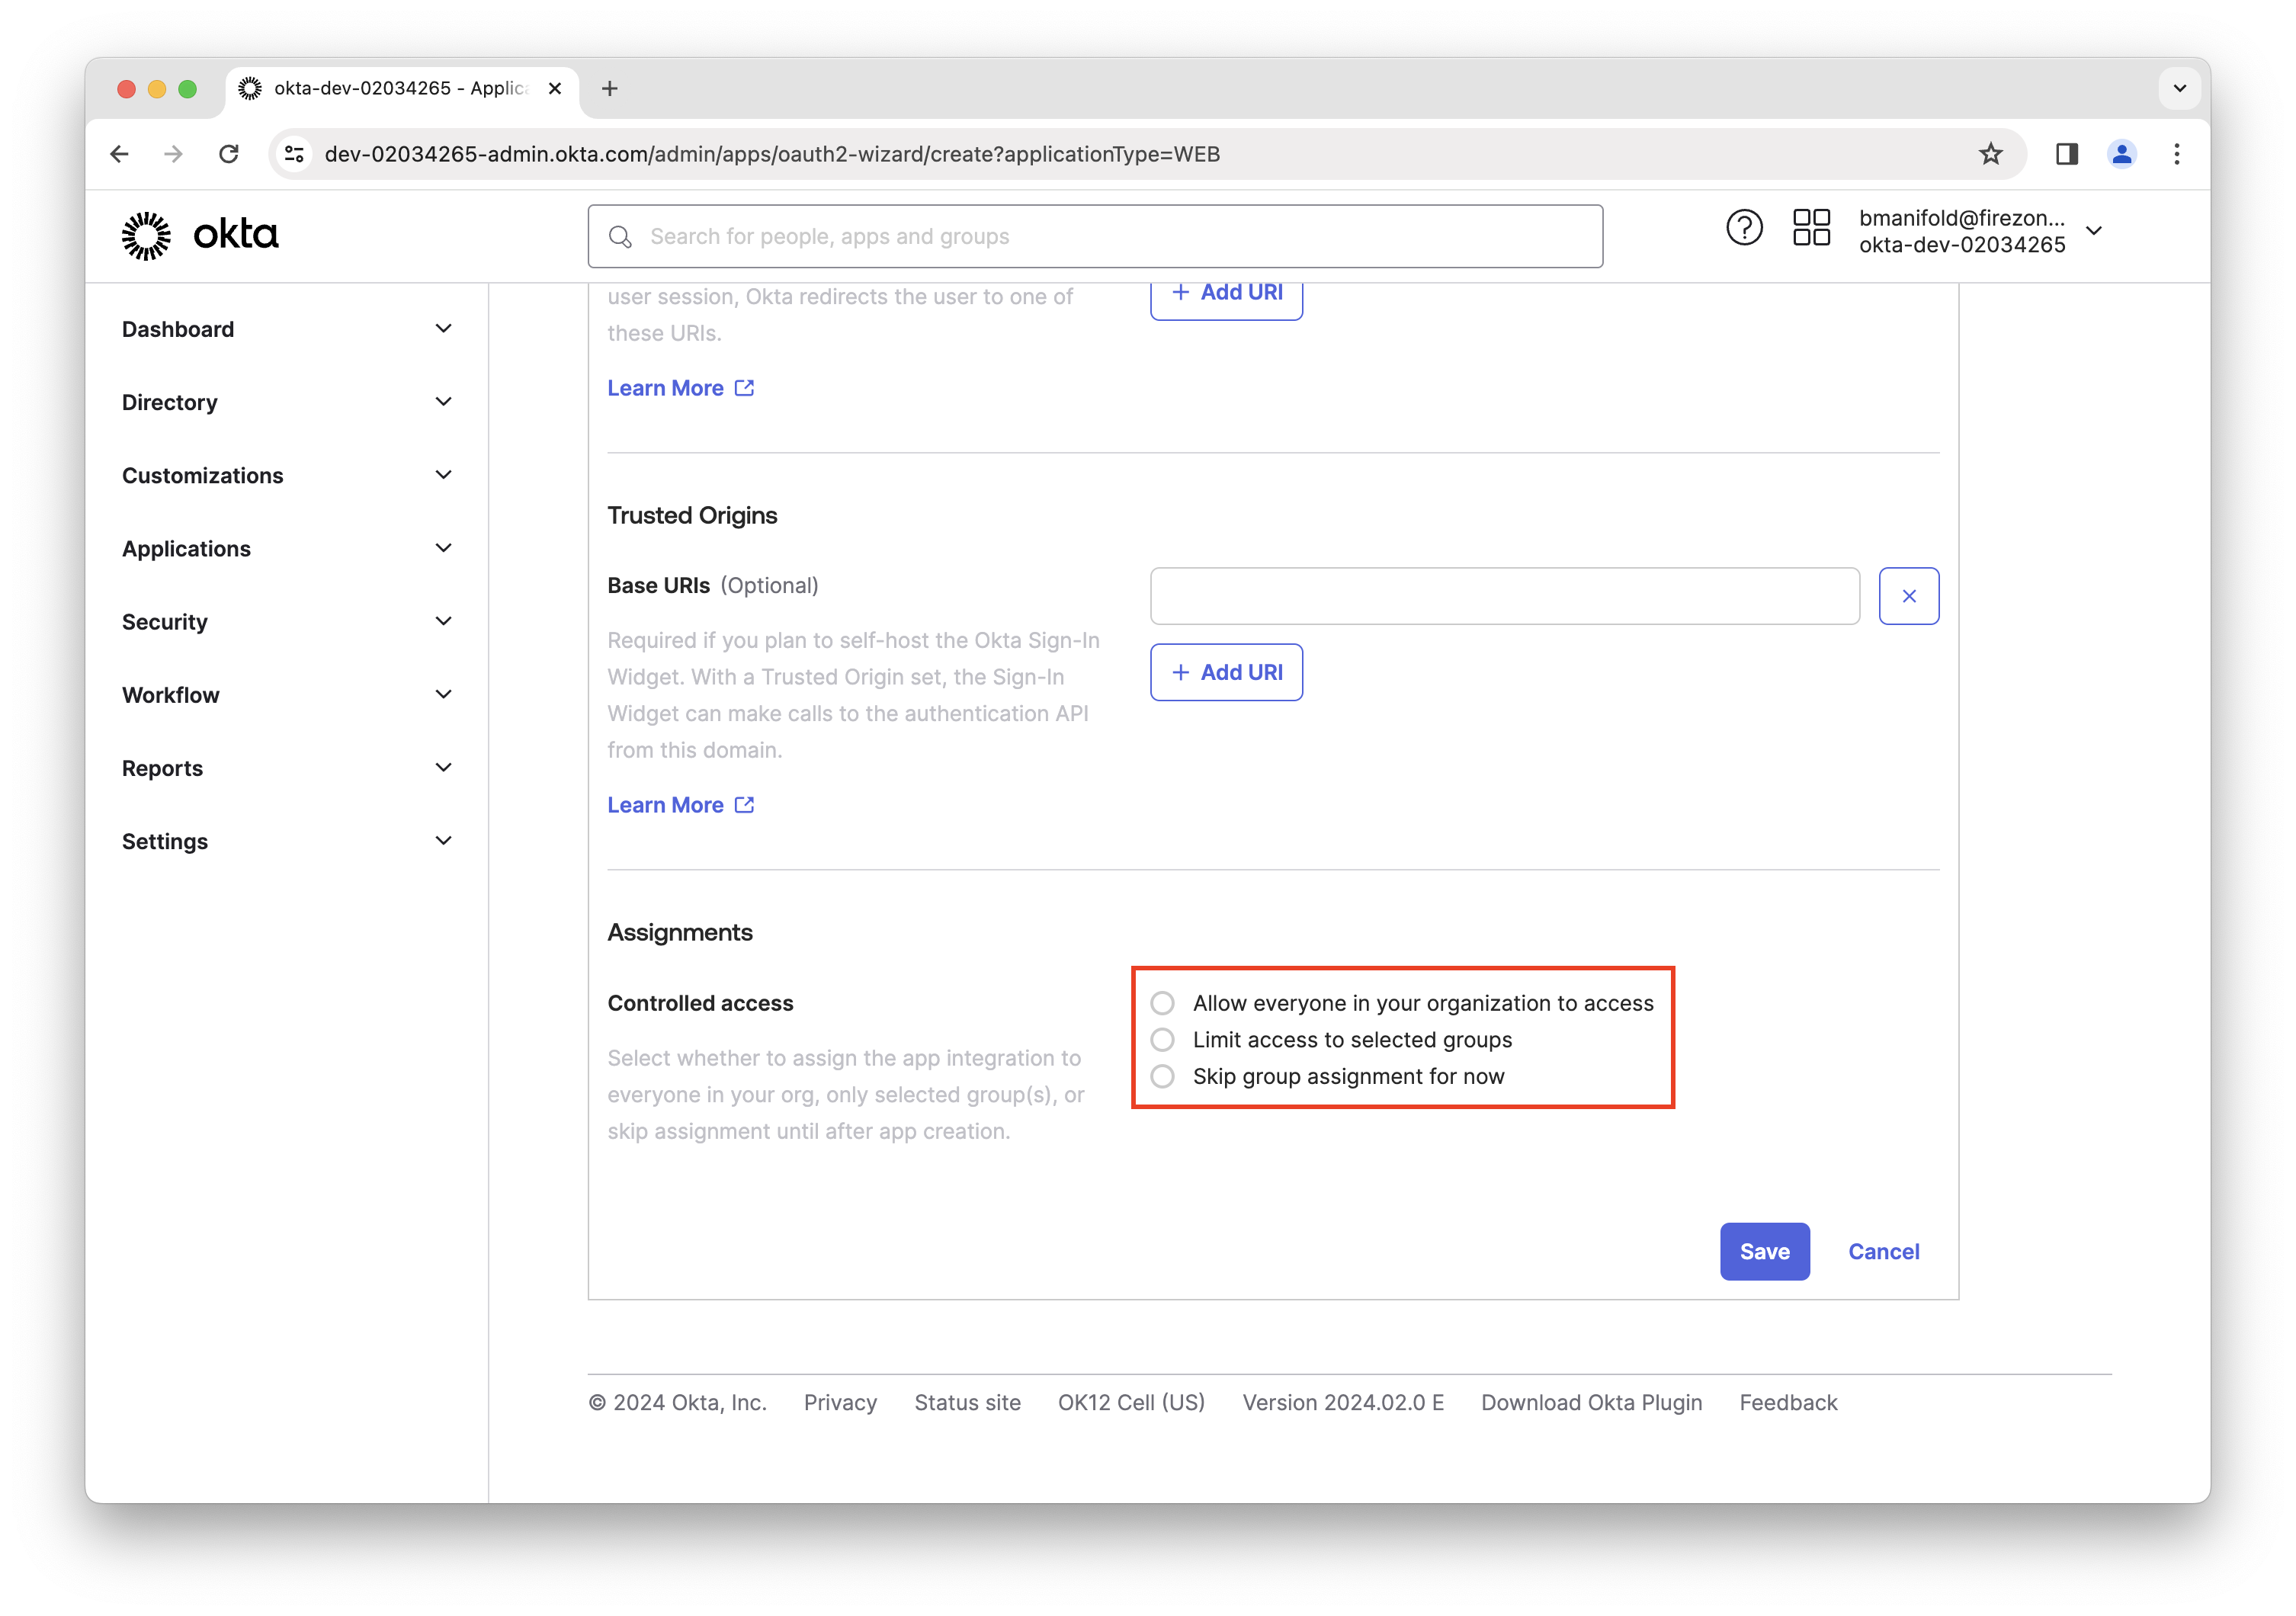Bookmark this page with the star icon

click(x=1990, y=154)
